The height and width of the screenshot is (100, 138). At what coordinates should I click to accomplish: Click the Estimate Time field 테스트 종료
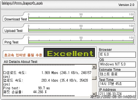[117, 74]
